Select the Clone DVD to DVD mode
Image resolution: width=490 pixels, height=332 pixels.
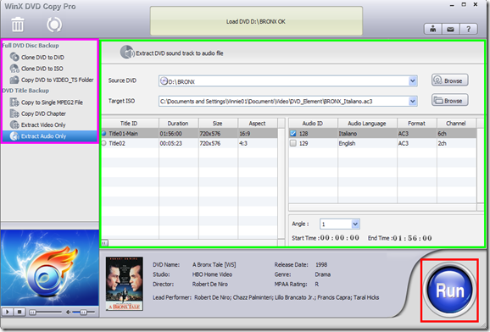coord(42,57)
